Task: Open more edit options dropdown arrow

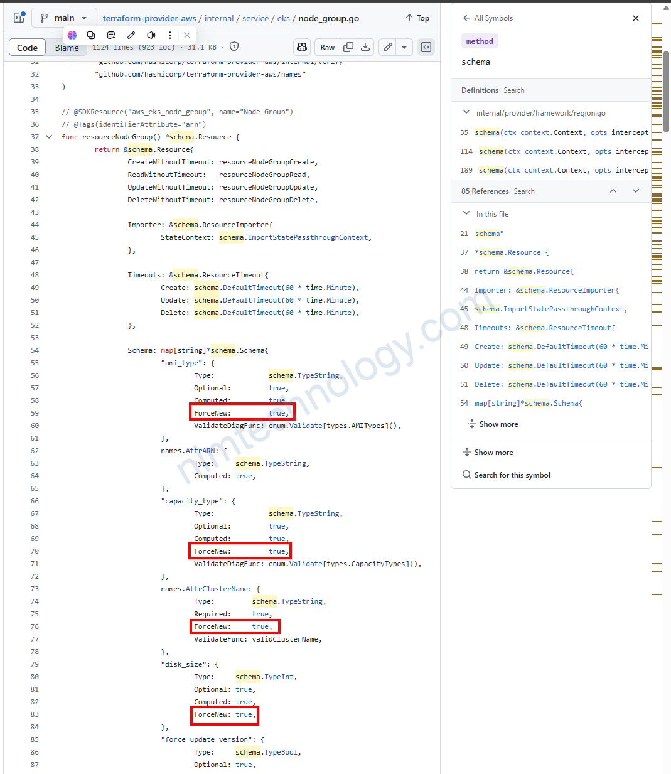Action: click(404, 47)
